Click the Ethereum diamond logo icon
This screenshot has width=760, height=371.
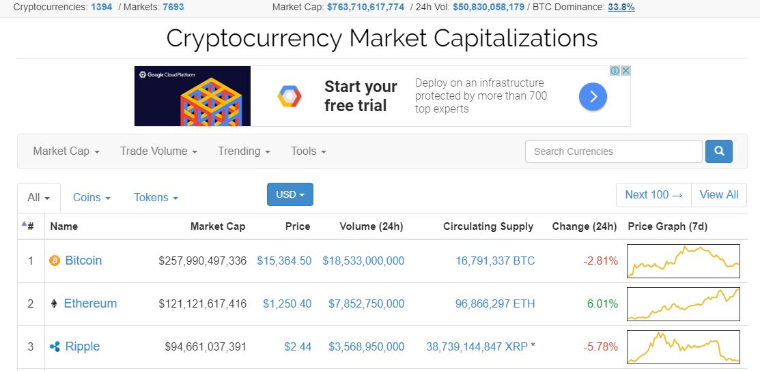(x=54, y=303)
